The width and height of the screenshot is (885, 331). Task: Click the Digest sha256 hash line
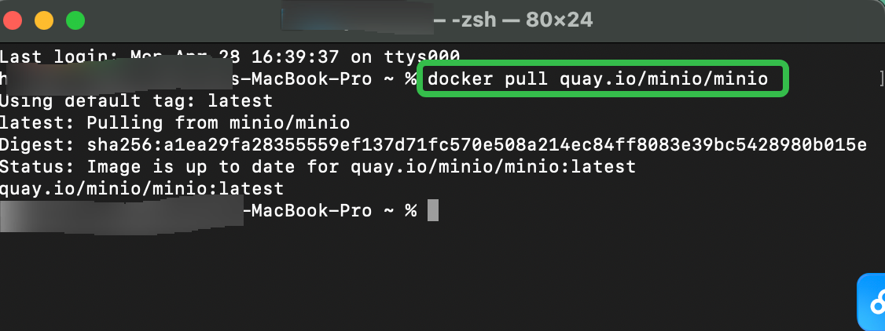[433, 144]
